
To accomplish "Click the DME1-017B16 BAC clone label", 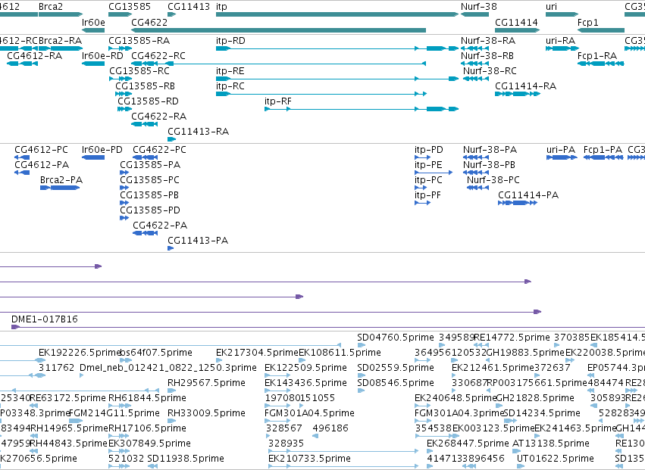I will tap(45, 319).
